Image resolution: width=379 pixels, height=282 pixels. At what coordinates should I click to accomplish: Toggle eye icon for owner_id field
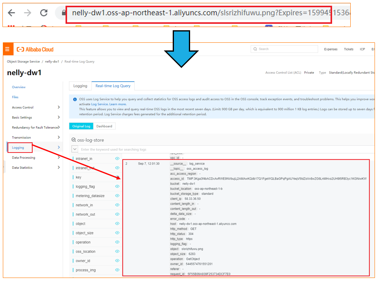click(117, 261)
